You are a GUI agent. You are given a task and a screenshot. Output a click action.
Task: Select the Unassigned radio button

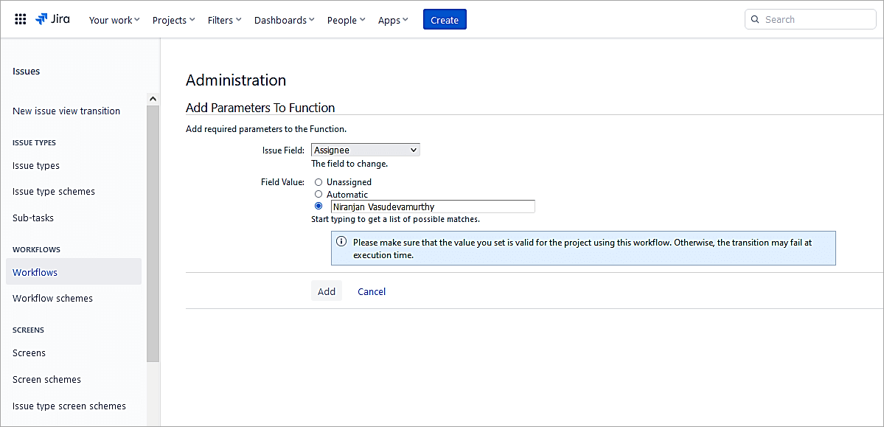click(x=318, y=181)
